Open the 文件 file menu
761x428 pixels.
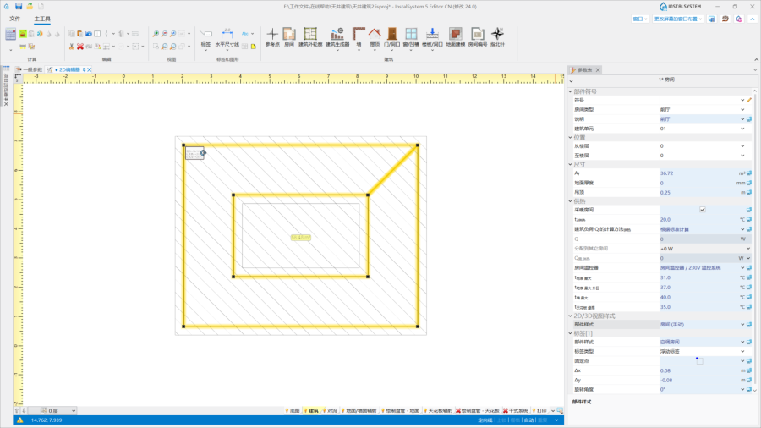click(x=14, y=18)
